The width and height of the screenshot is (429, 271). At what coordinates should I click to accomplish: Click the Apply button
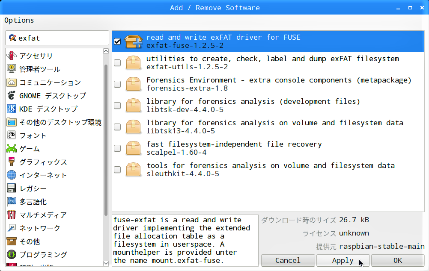tap(343, 260)
